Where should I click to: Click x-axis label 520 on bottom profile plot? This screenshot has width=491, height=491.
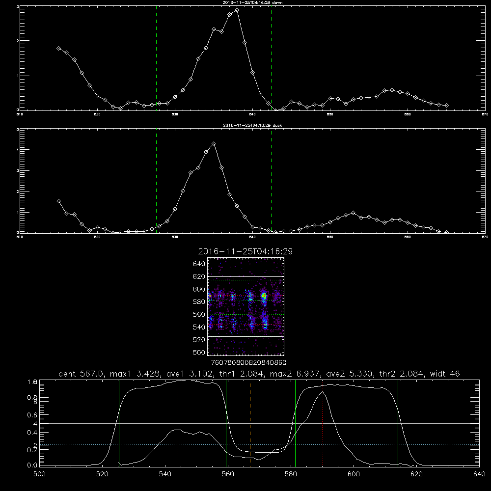(102, 474)
